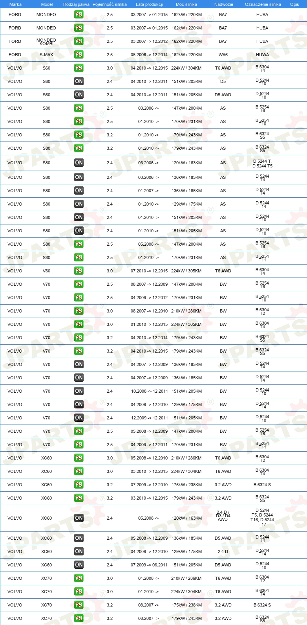This screenshot has width=307, height=625.
Task: Select the engine code 'D 5244 T, D 5244 T5'
Action: 262,164
